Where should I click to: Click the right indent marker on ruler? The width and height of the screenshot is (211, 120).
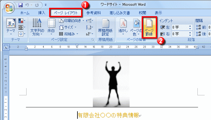coord(197,48)
